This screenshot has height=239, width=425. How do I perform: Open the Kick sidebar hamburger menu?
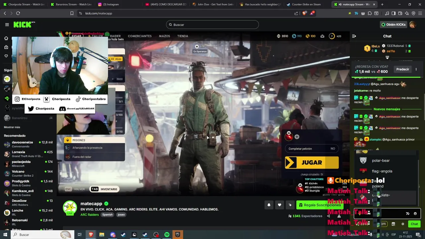pos(7,25)
